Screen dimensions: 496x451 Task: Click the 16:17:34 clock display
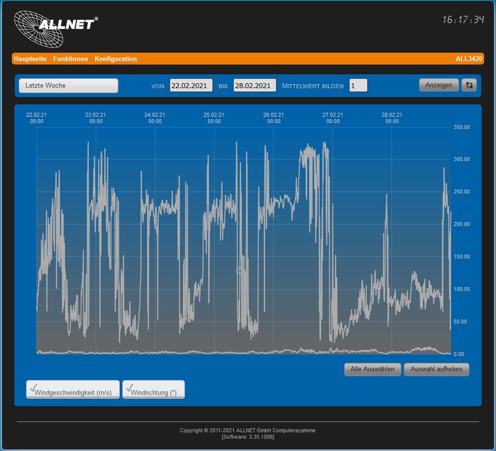tap(463, 20)
